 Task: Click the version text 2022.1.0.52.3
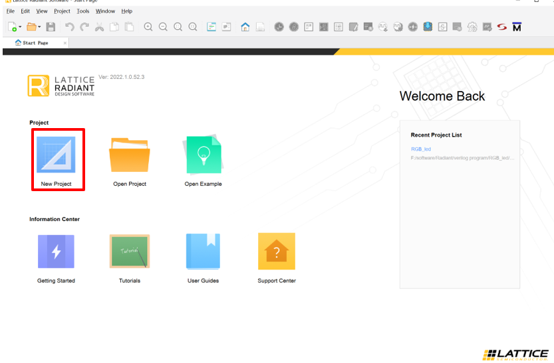click(x=127, y=77)
